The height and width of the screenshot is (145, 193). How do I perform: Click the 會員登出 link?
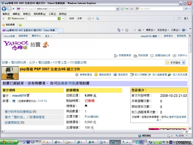point(168,36)
